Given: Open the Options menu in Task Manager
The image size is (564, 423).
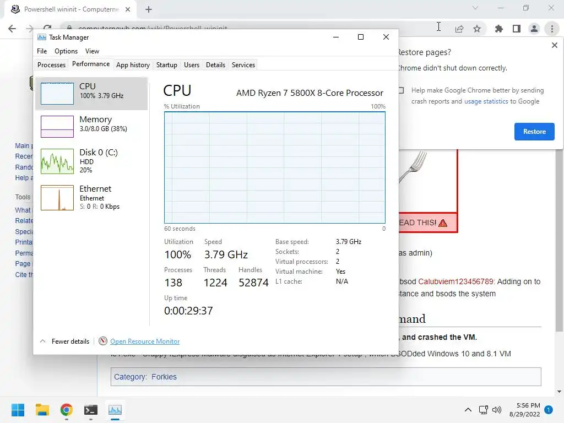Looking at the screenshot, I should click(66, 51).
